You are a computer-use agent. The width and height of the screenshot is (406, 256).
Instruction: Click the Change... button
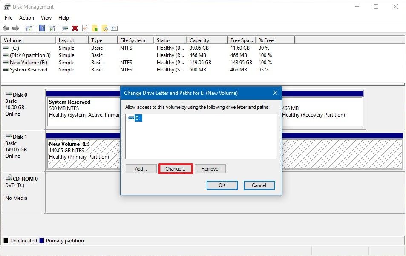click(175, 168)
